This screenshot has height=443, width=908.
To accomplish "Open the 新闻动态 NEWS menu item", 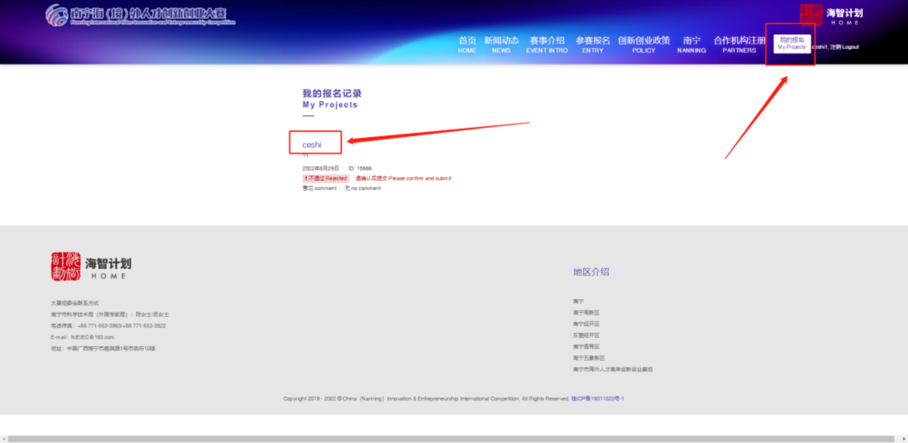I will 501,45.
